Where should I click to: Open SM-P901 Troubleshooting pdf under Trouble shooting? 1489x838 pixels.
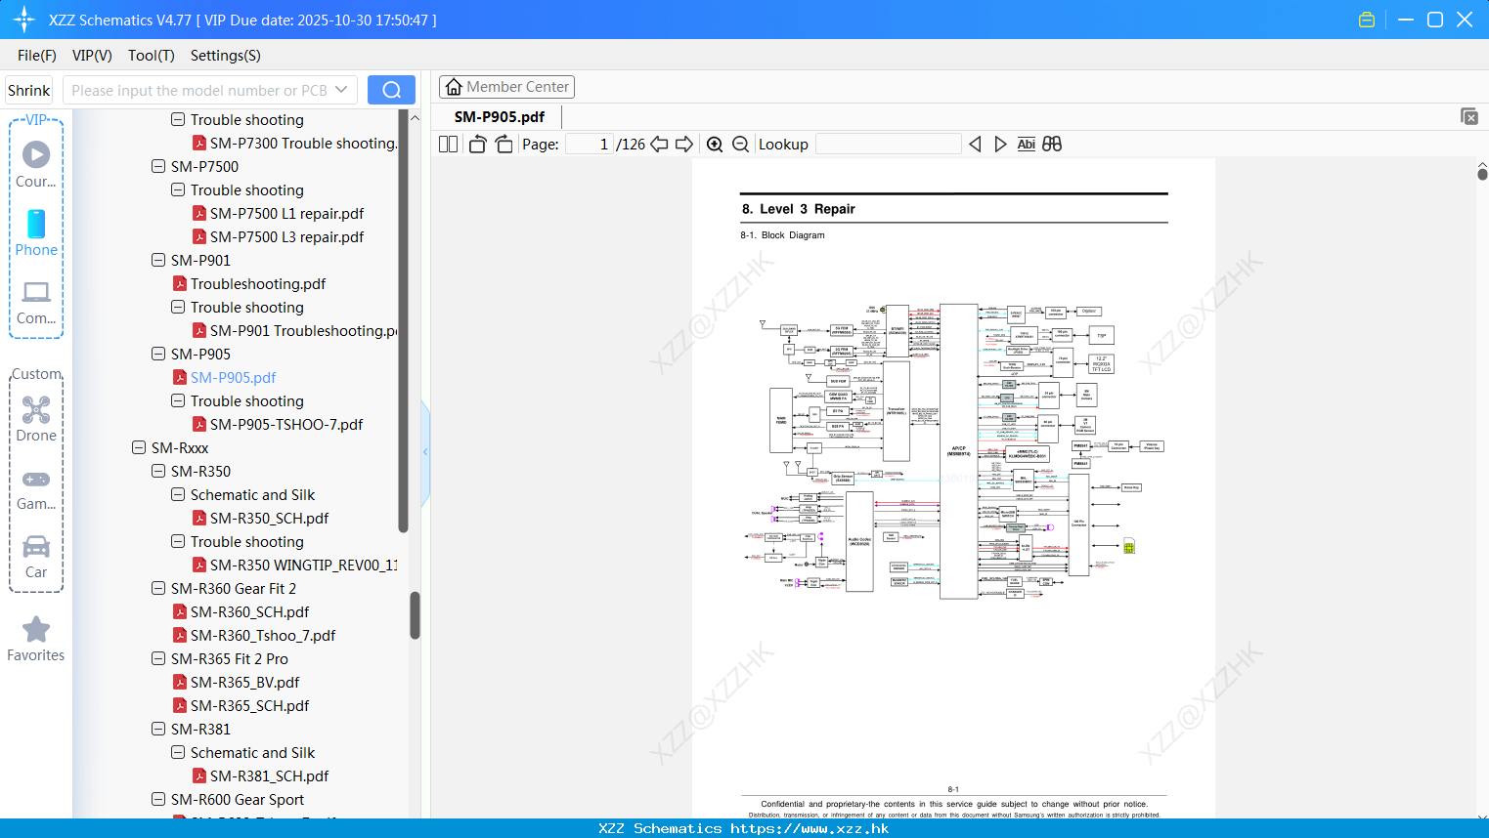(x=303, y=330)
